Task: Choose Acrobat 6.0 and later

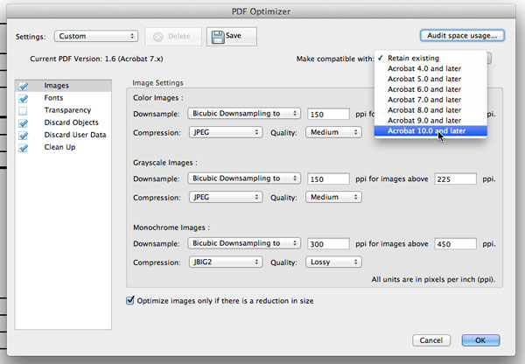Action: (430, 89)
